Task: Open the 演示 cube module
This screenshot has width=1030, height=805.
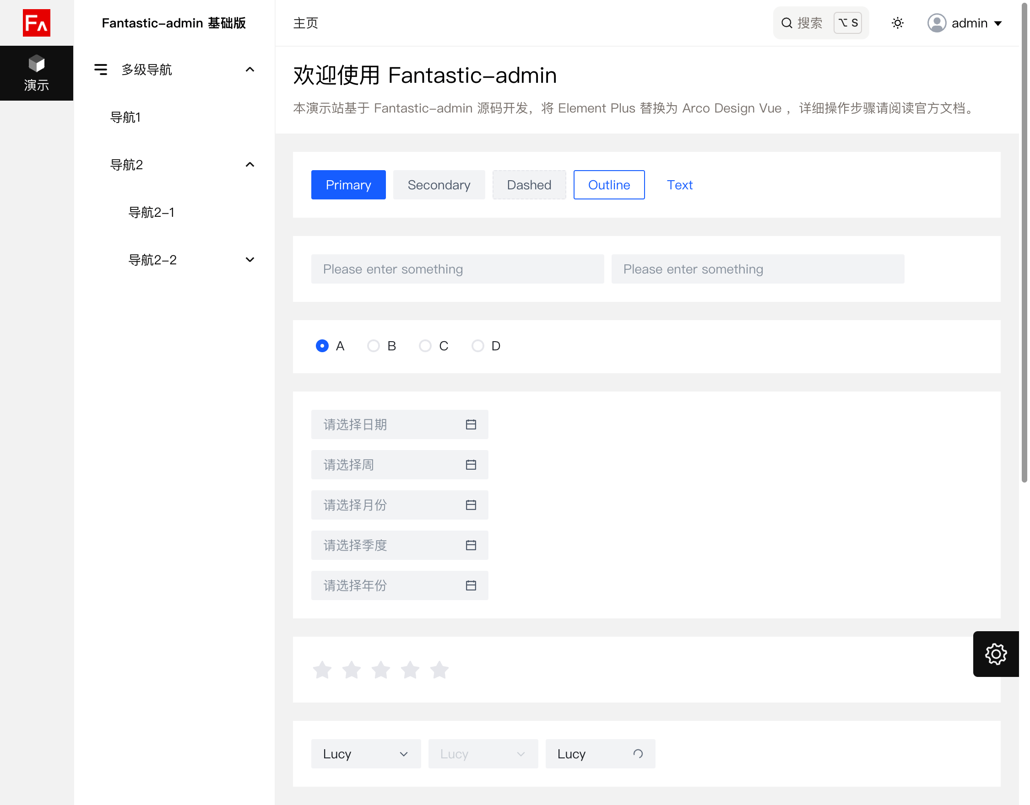Action: [36, 73]
